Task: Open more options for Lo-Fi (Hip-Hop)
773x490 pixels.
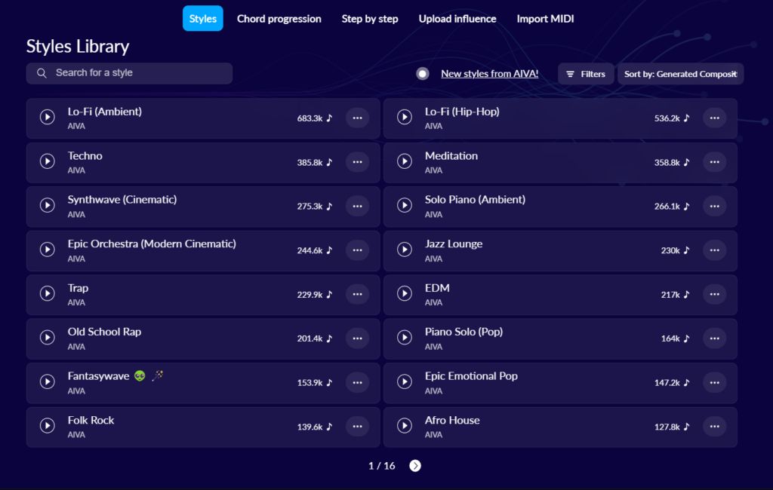Action: (x=714, y=118)
